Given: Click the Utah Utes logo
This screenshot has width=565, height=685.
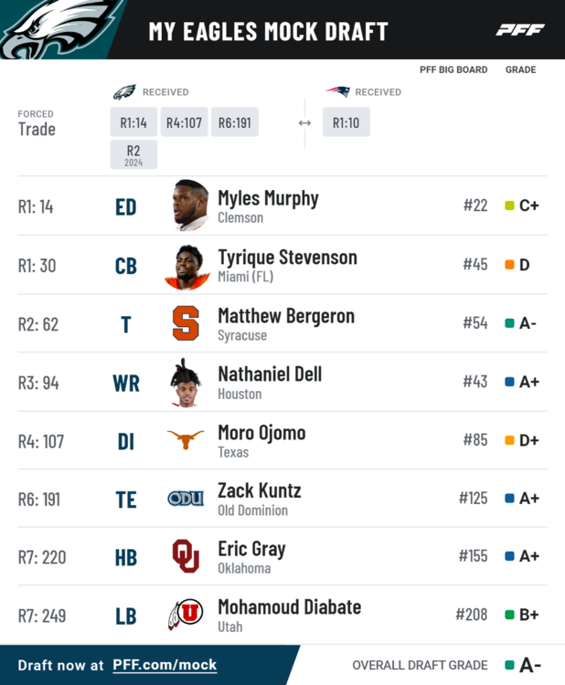Looking at the screenshot, I should [186, 615].
